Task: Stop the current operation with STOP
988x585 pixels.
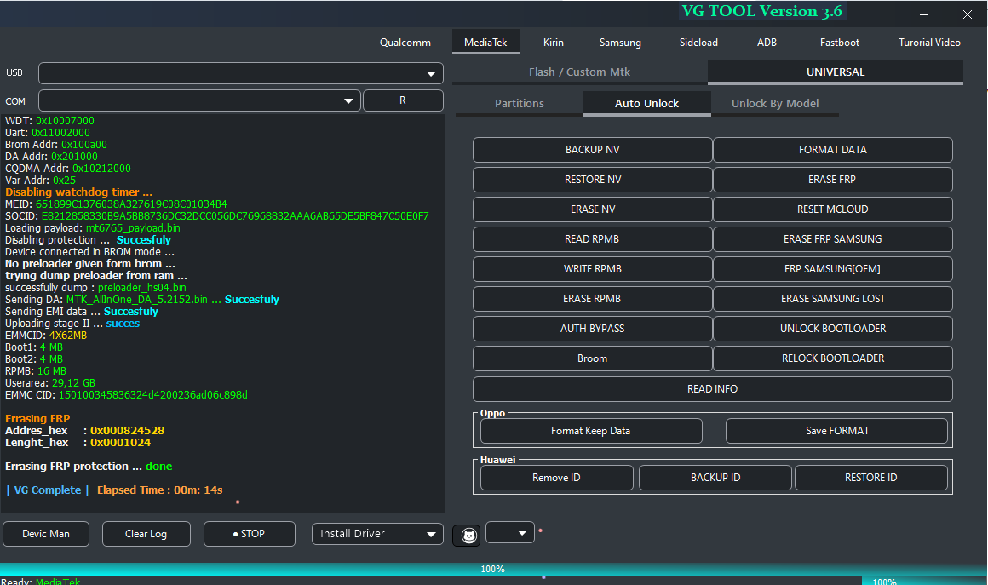Action: pyautogui.click(x=249, y=534)
